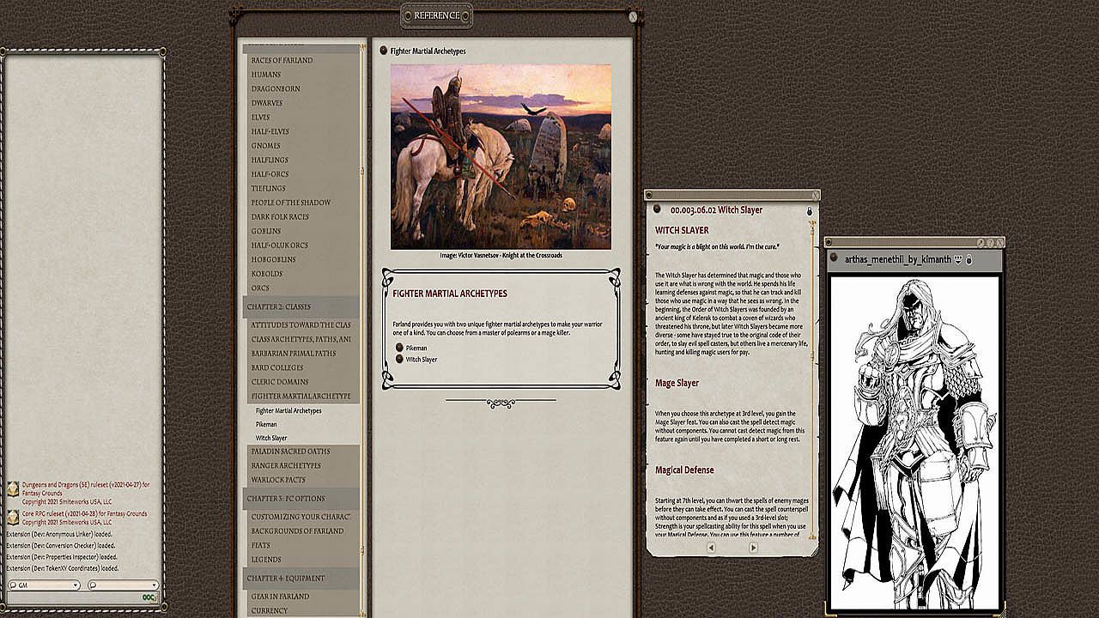Image resolution: width=1099 pixels, height=618 pixels.
Task: Close the Reference window
Action: point(633,16)
